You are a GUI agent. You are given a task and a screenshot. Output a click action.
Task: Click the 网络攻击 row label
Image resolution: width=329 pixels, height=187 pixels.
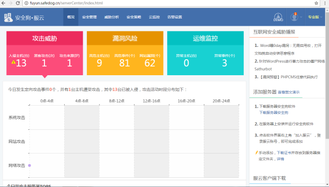[x=17, y=165]
